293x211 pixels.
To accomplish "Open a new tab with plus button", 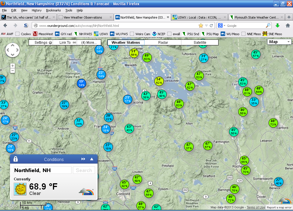I will (x=289, y=17).
